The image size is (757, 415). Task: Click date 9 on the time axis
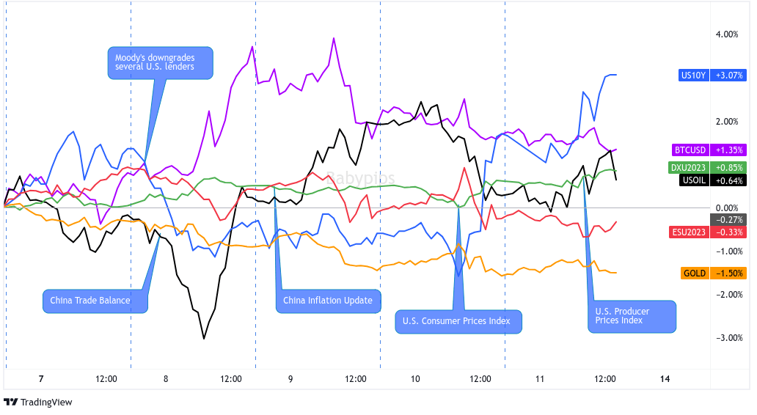[x=290, y=378]
